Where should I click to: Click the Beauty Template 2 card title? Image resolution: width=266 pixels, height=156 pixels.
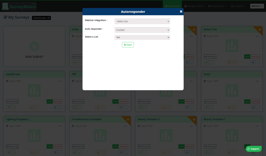tap(149, 119)
